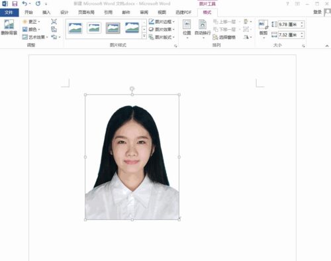The height and width of the screenshot is (261, 331).
Task: Click the Reset Picture icon
Action: 54,37
